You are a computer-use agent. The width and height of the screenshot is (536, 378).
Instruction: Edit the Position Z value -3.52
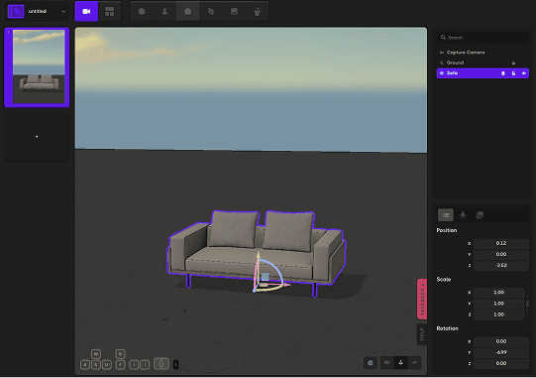coord(501,265)
